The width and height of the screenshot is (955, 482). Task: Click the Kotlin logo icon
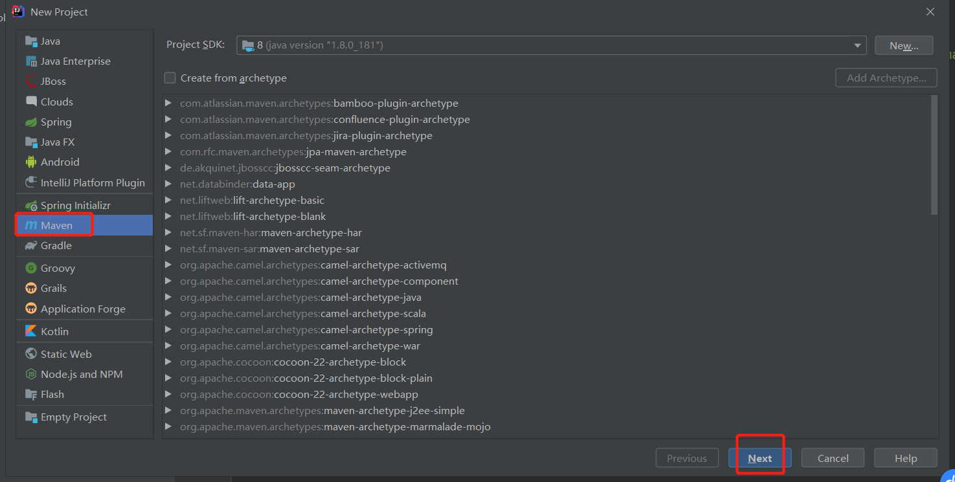[30, 331]
